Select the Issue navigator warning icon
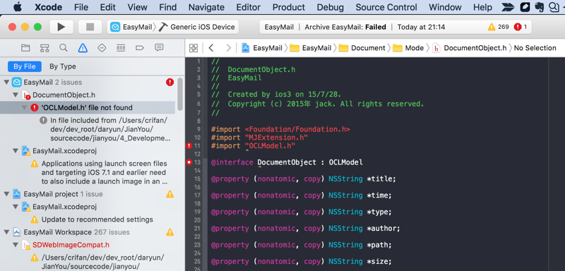The width and height of the screenshot is (565, 271). coord(83,48)
